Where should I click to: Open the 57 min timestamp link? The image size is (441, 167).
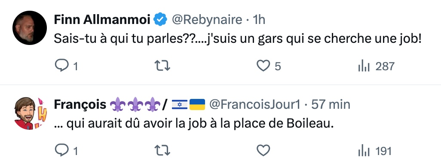click(331, 104)
